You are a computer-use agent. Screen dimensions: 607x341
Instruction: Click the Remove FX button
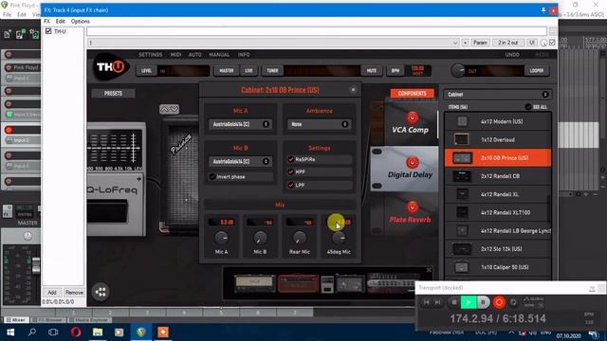click(74, 293)
